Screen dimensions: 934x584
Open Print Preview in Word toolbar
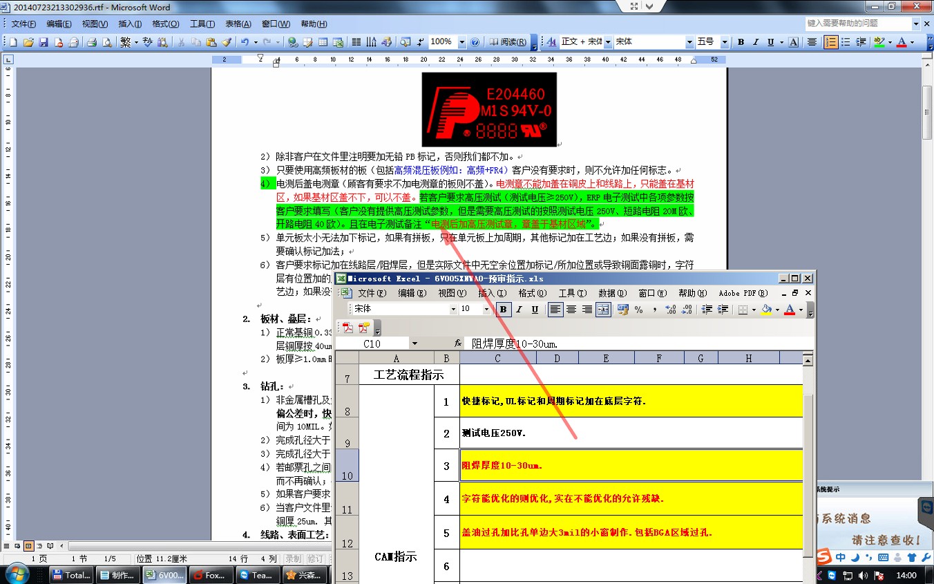coord(106,42)
